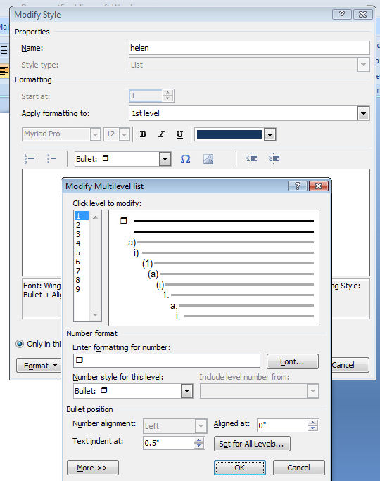
Task: Click the dark blue font color swatch
Action: [x=229, y=134]
